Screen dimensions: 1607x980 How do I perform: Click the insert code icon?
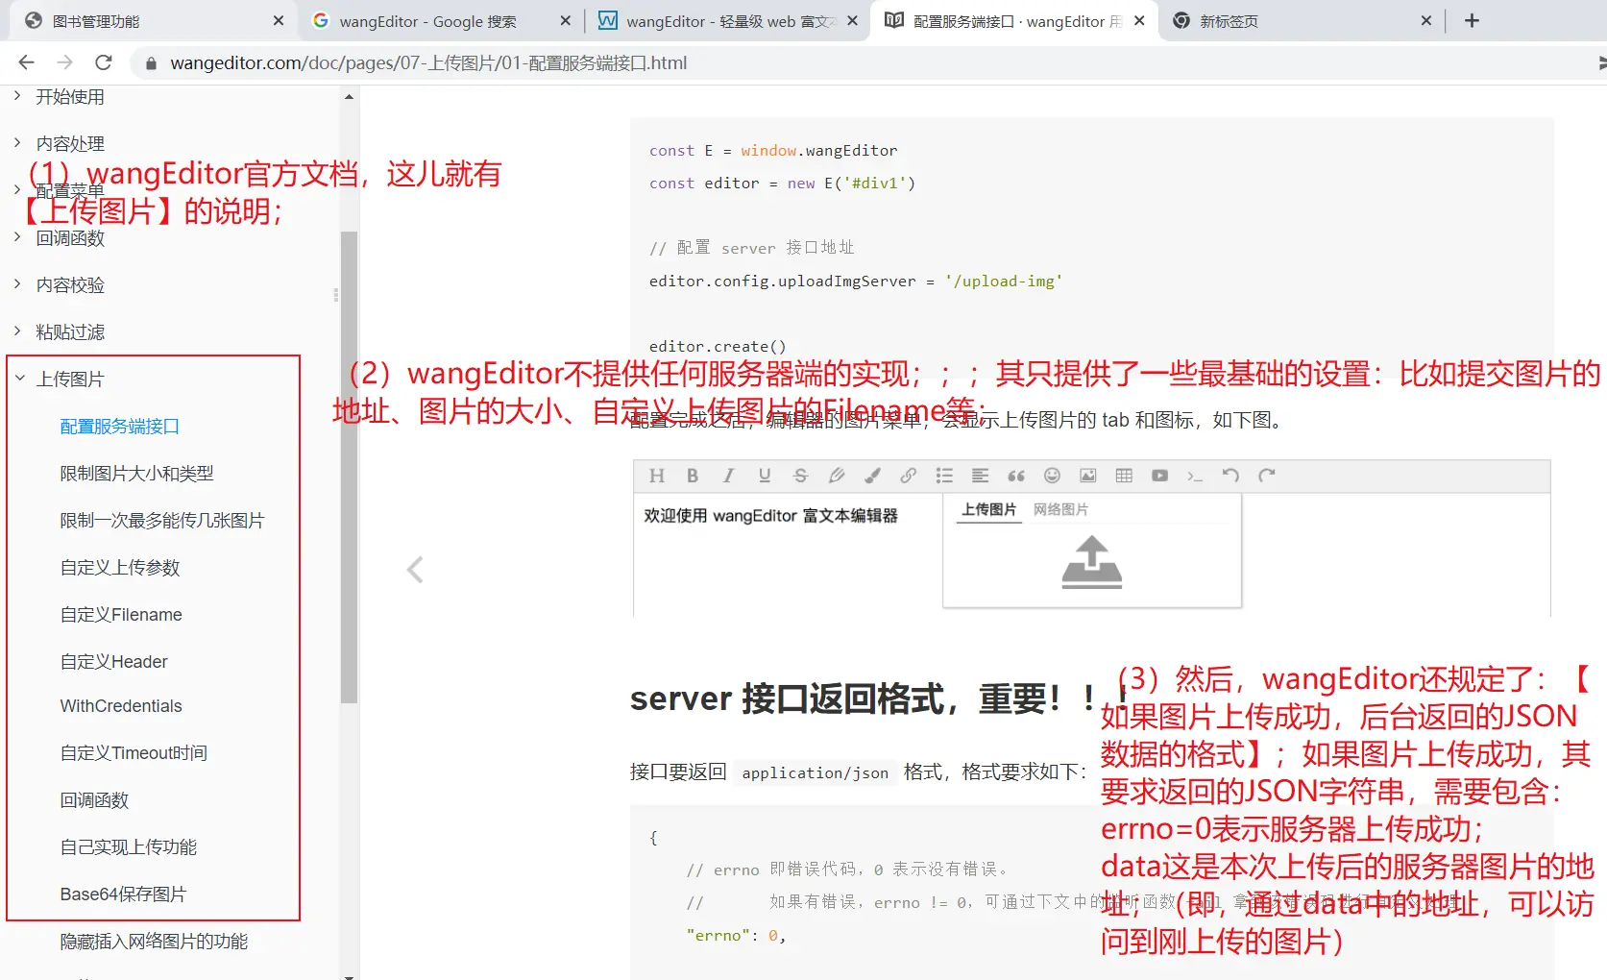tap(1195, 476)
